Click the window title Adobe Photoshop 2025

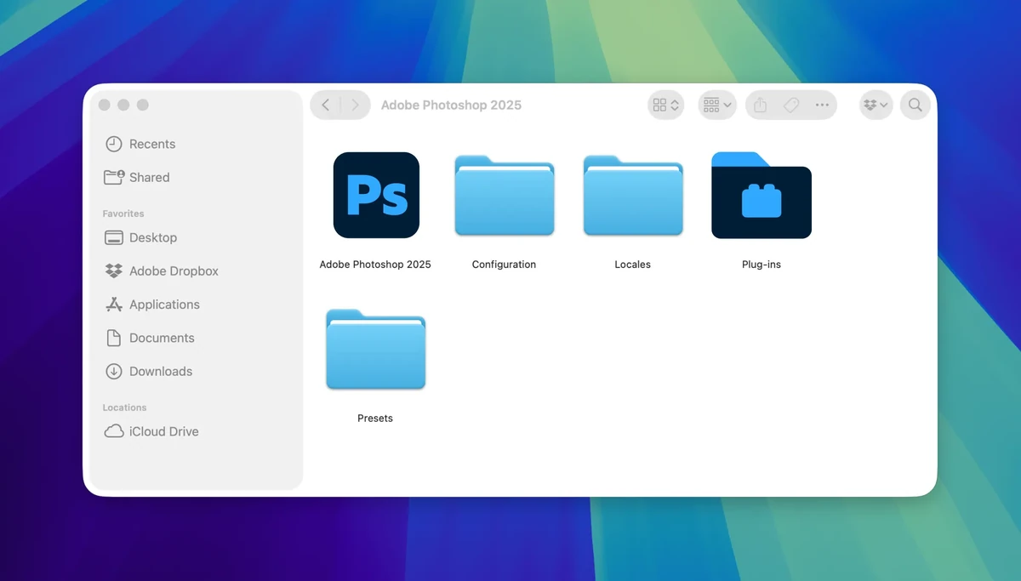pyautogui.click(x=451, y=105)
